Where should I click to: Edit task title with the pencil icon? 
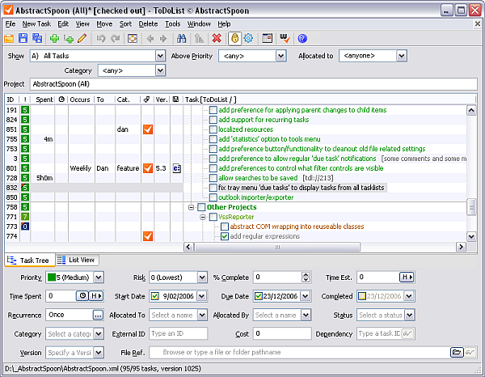tap(82, 38)
